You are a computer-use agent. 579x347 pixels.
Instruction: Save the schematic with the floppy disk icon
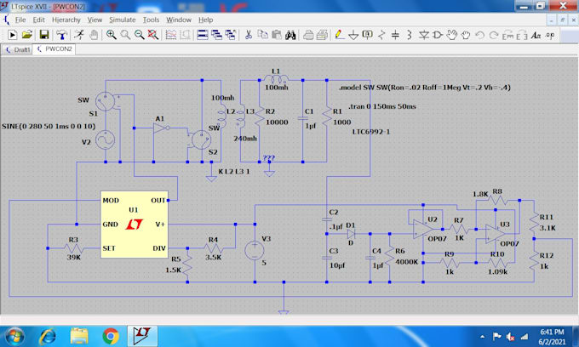(44, 35)
